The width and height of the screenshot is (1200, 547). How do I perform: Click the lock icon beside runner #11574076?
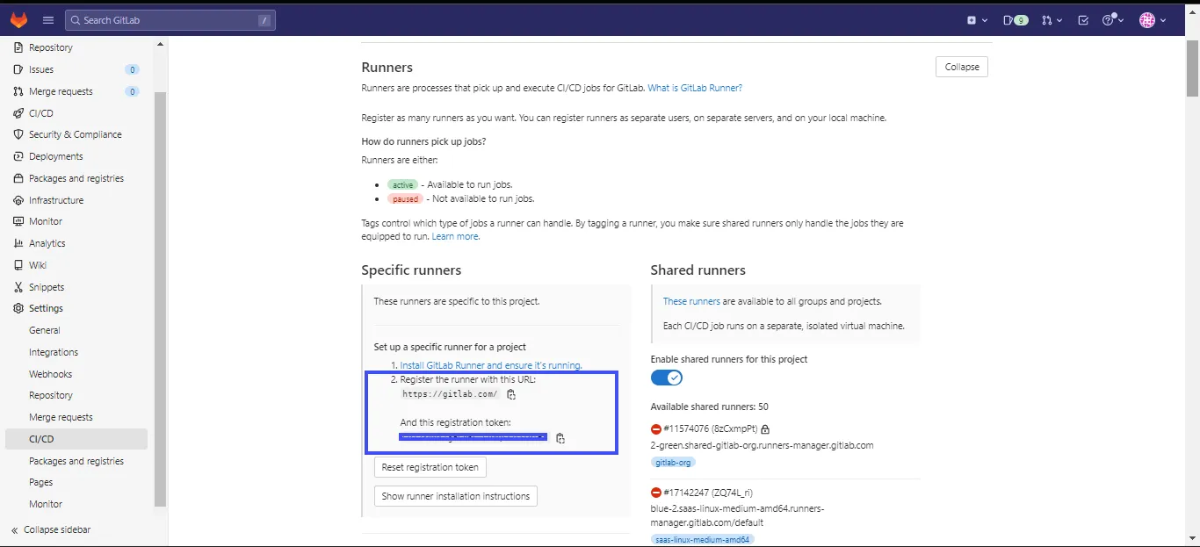click(x=765, y=429)
